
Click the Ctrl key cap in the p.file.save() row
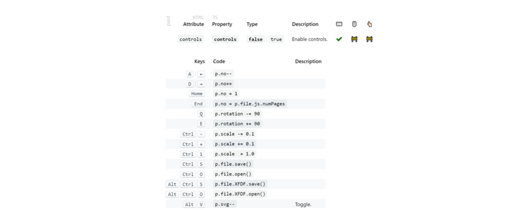point(188,164)
